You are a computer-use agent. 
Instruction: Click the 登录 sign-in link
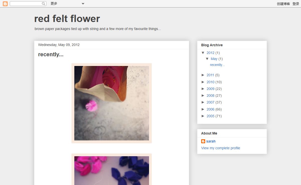tap(296, 4)
